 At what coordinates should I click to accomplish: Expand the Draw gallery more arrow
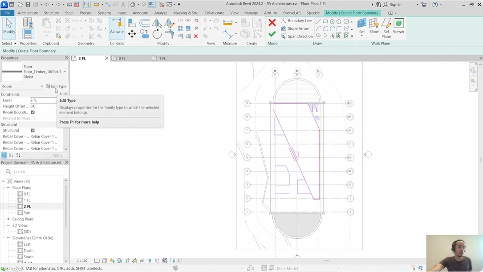[x=352, y=36]
